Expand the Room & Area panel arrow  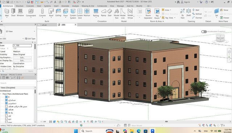pos(163,21)
